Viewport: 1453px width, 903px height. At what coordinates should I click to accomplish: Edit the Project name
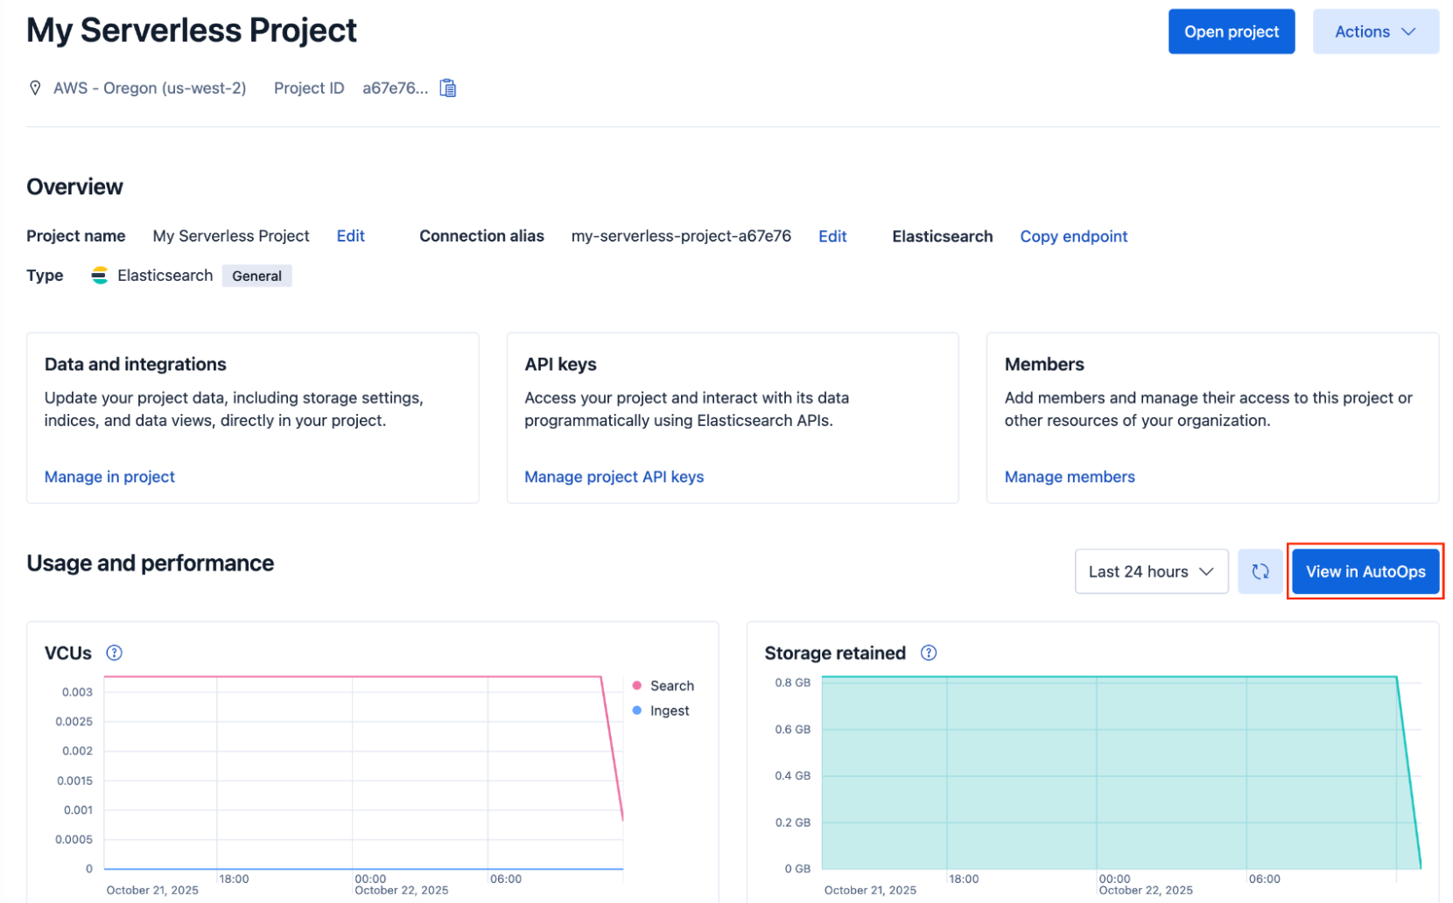pos(350,236)
